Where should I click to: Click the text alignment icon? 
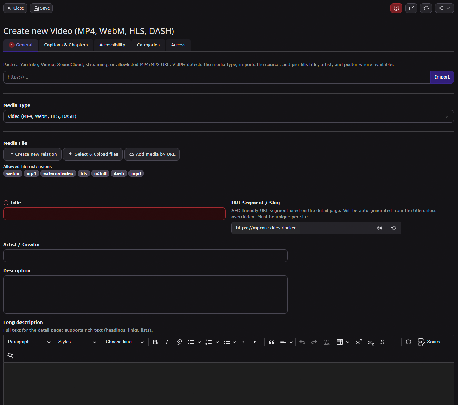283,342
